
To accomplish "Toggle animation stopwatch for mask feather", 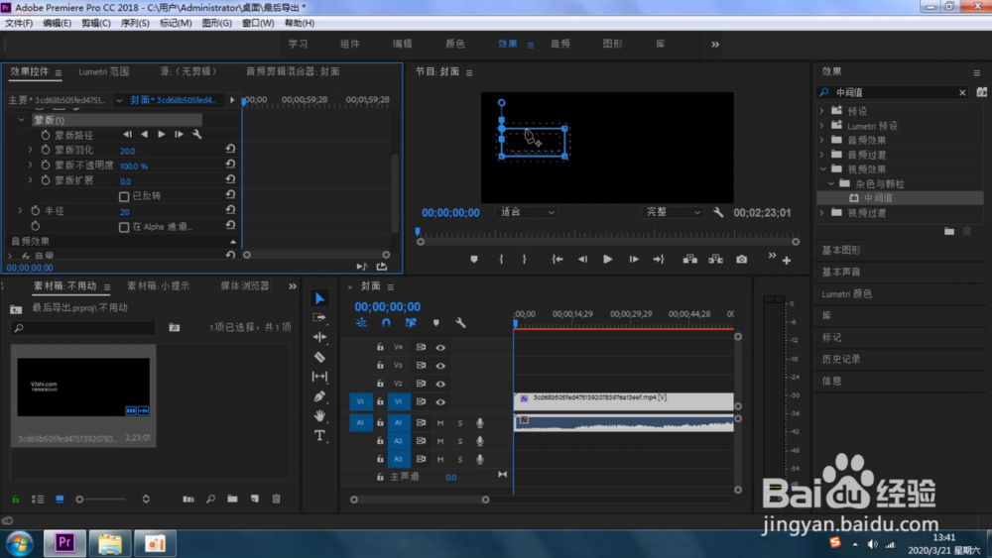I will pyautogui.click(x=45, y=150).
